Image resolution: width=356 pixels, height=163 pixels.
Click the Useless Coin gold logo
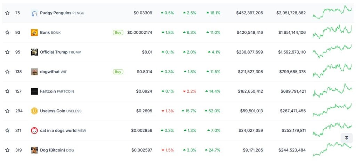pos(34,111)
